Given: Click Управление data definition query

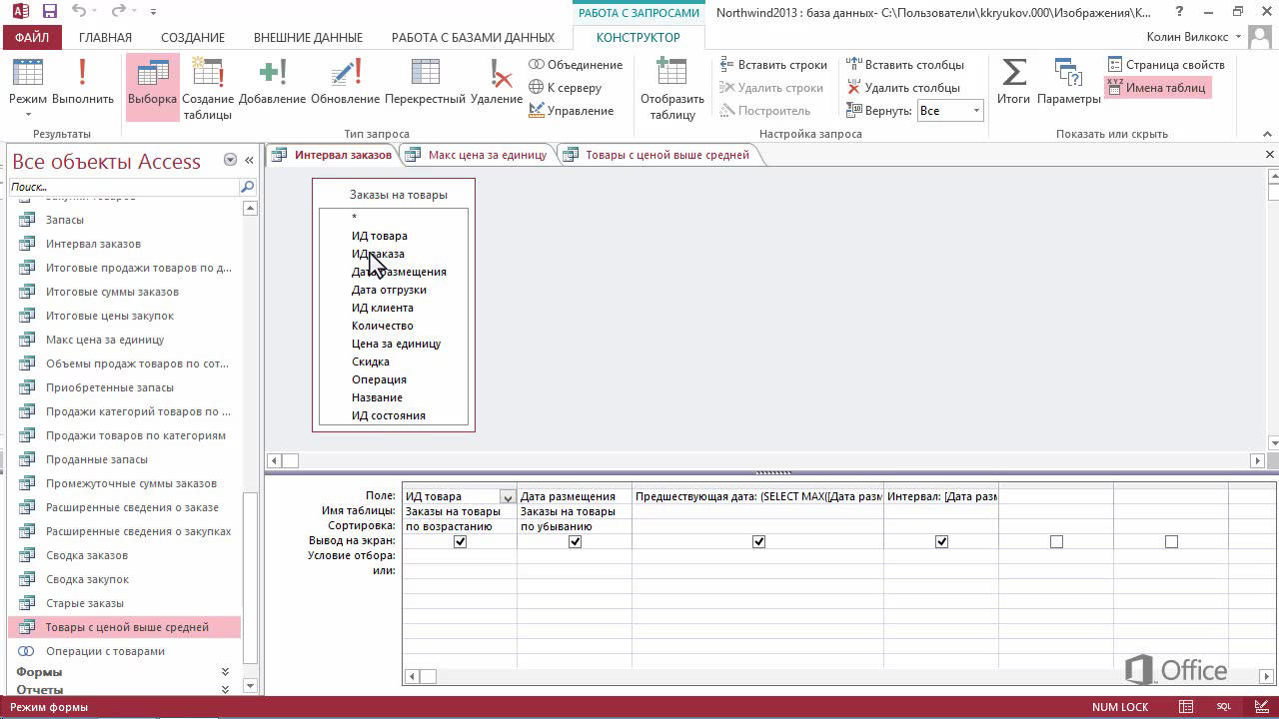Looking at the screenshot, I should (571, 111).
